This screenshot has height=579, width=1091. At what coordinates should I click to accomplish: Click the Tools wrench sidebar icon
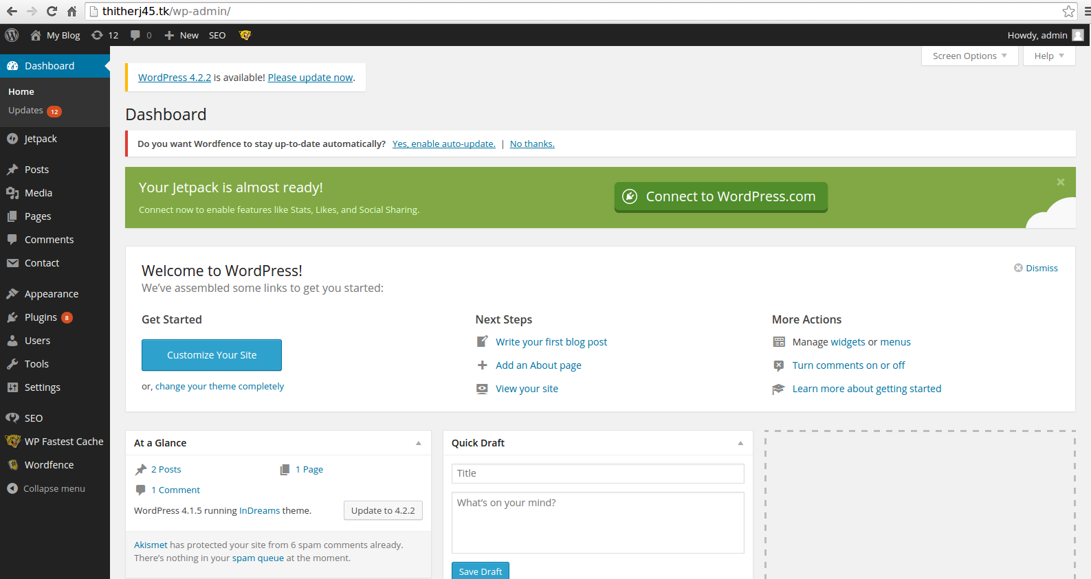click(x=12, y=364)
